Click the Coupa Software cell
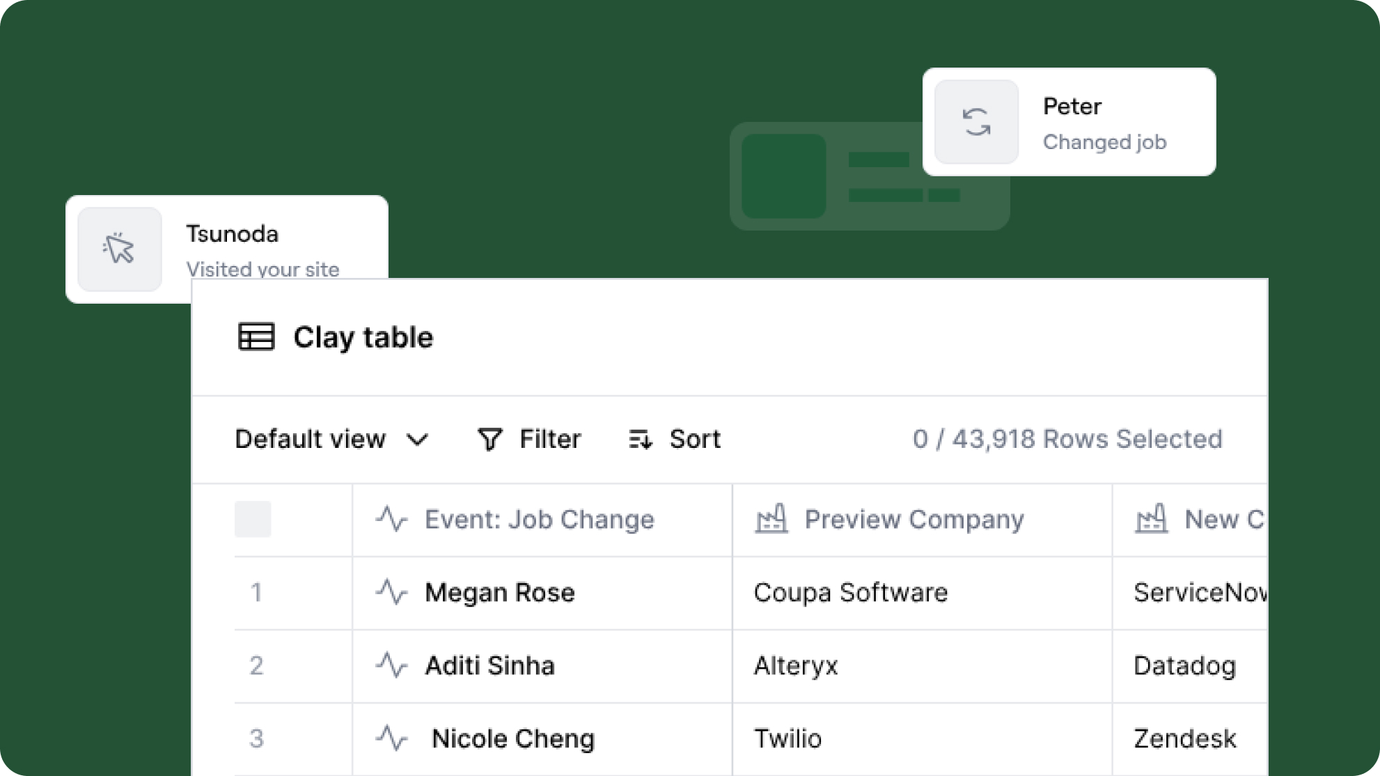 point(851,592)
